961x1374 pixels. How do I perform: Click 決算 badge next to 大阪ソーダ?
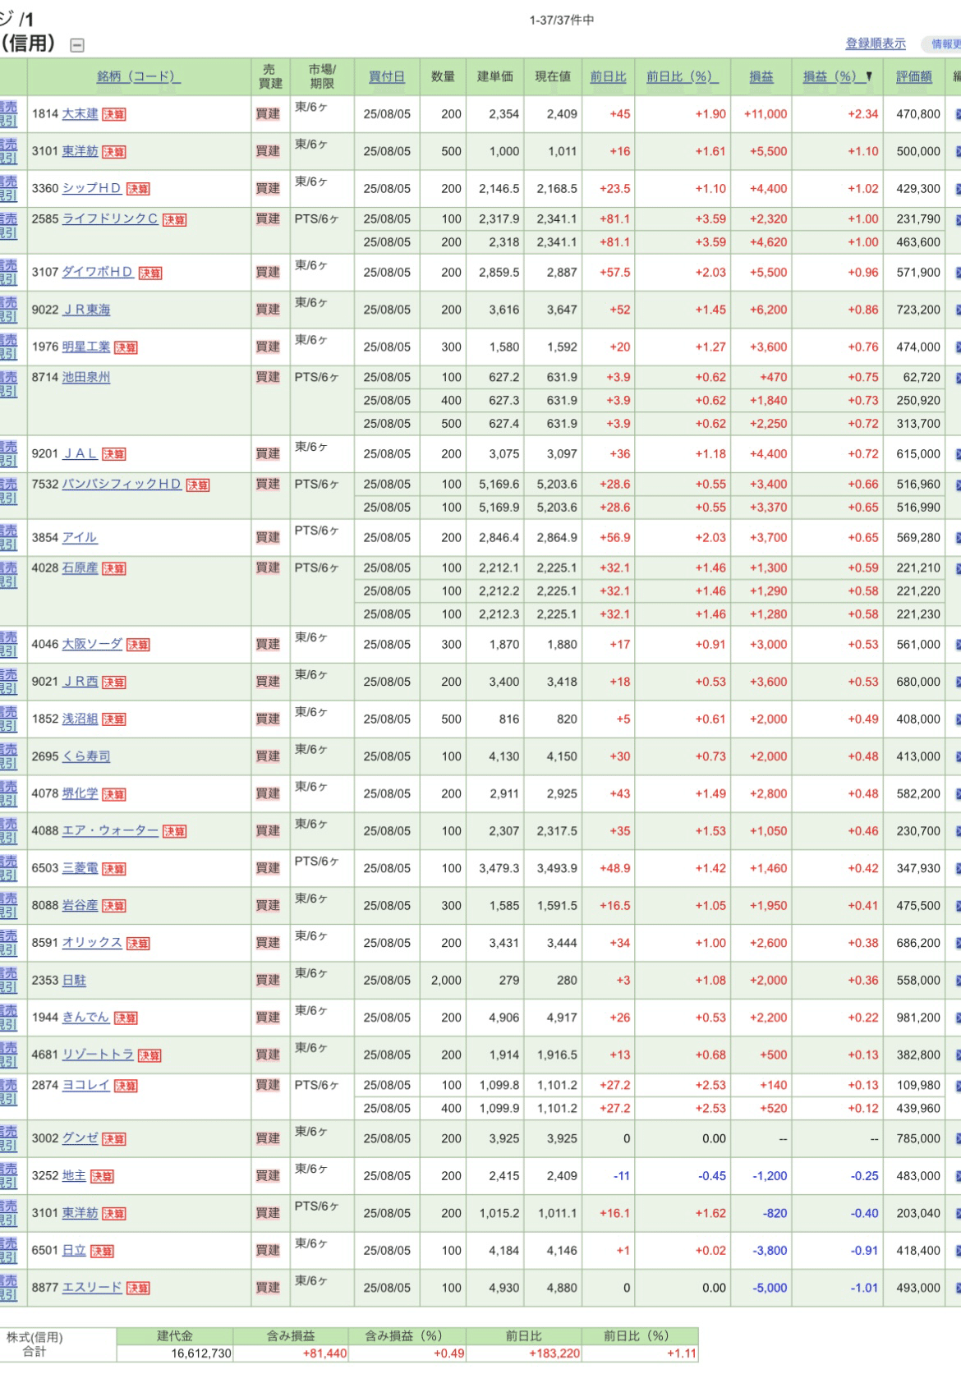[x=138, y=646]
